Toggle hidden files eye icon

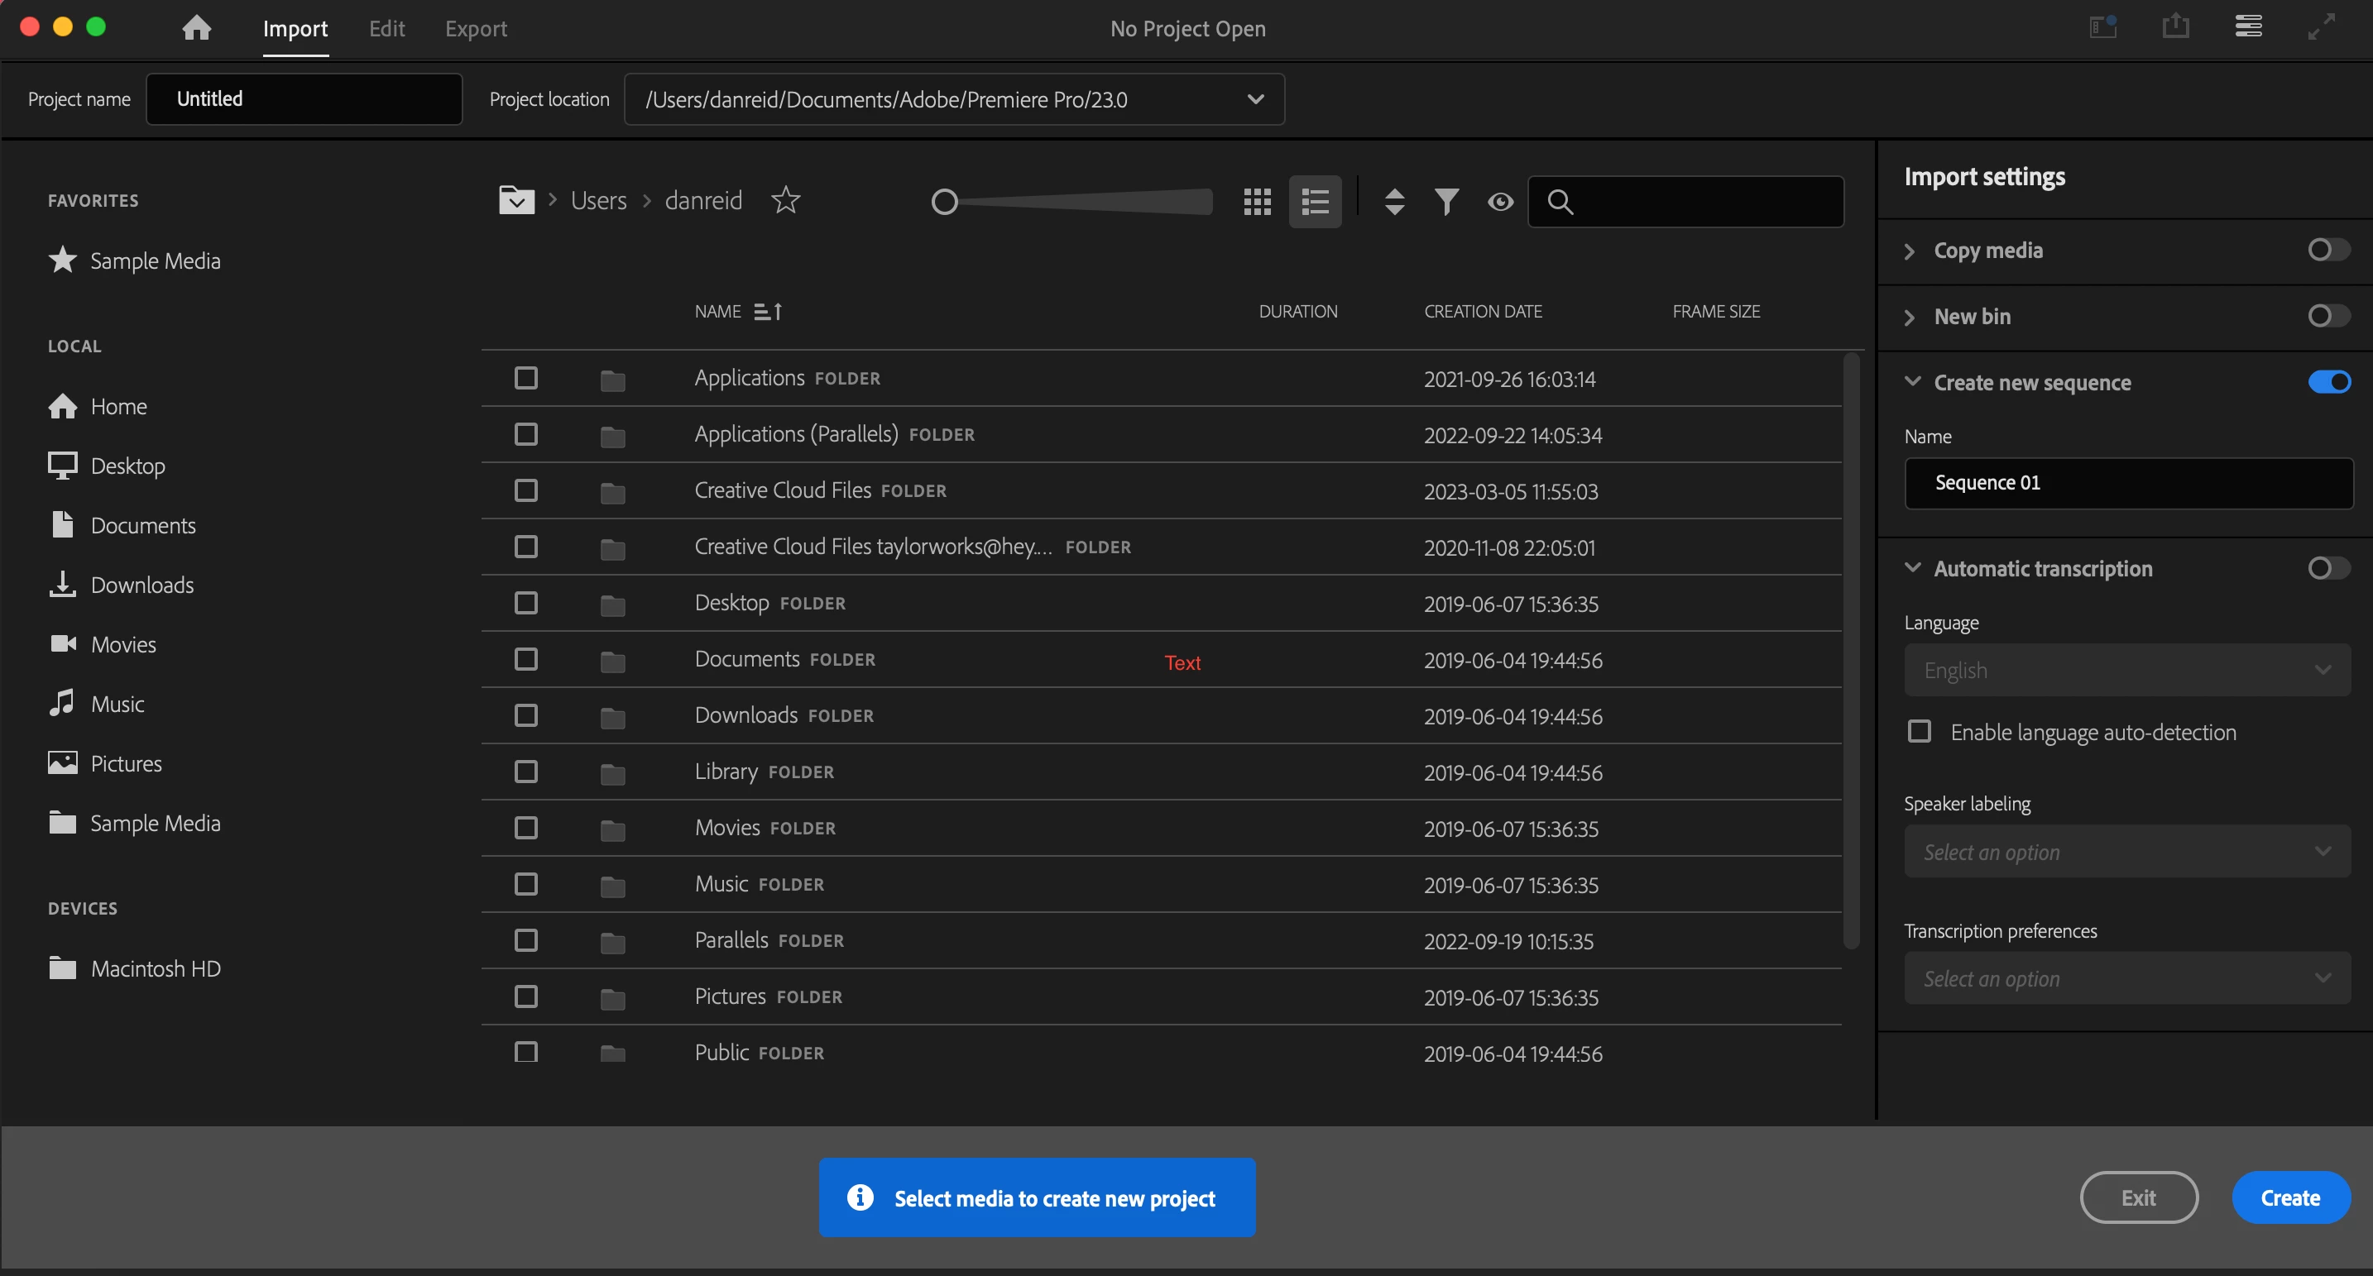coord(1500,201)
